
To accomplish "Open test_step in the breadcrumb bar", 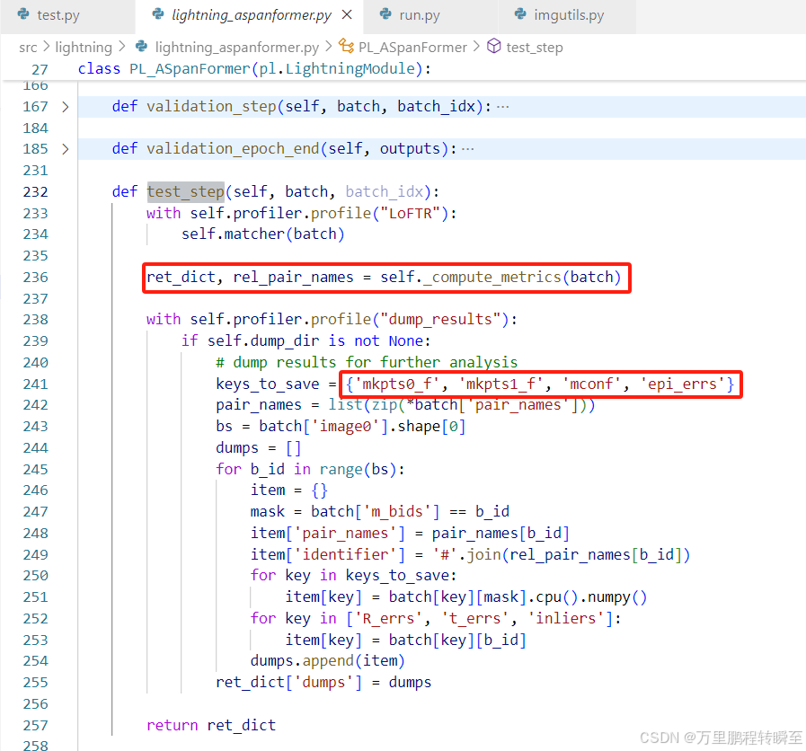I will click(x=535, y=47).
